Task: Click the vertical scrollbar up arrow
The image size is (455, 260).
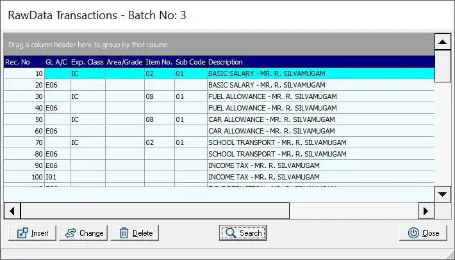Action: (443, 42)
